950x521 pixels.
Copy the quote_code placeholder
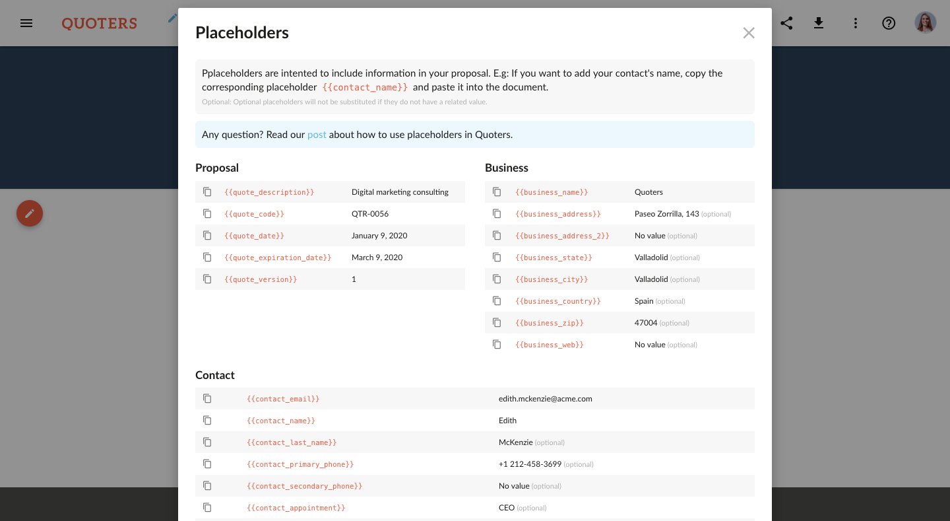pos(207,213)
